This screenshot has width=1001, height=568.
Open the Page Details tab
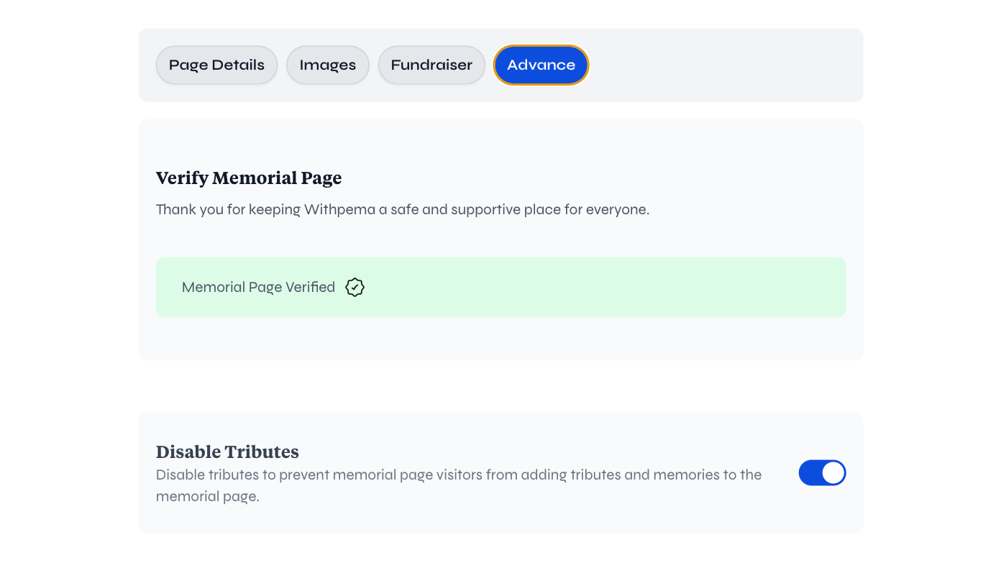(x=216, y=65)
